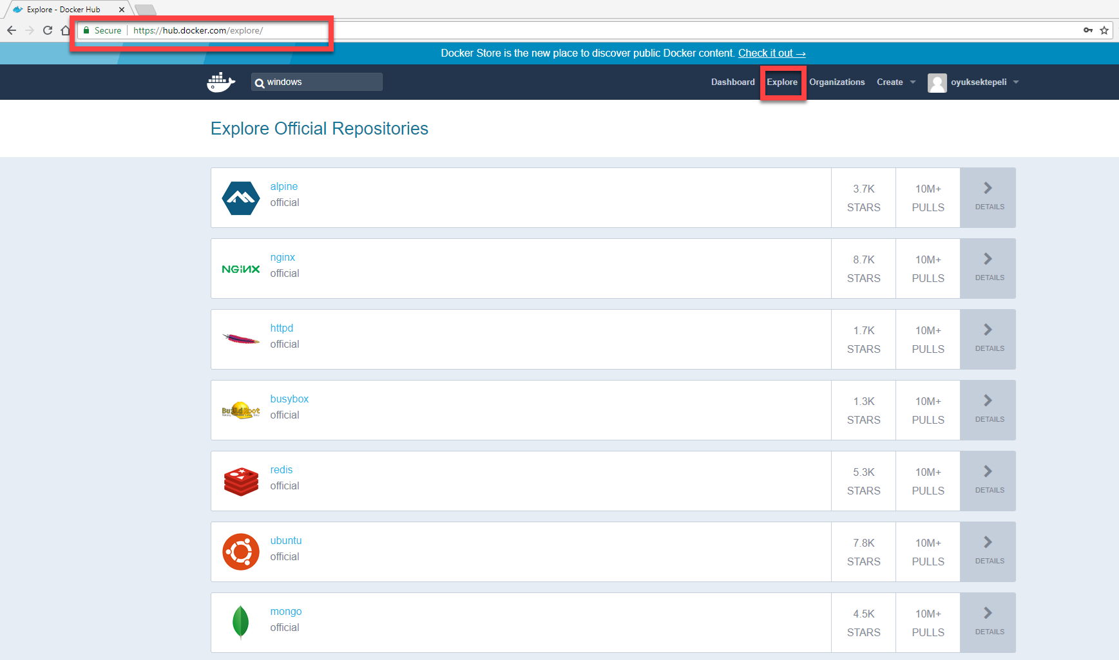Reload the page with refresh icon
1119x660 pixels.
click(x=48, y=30)
